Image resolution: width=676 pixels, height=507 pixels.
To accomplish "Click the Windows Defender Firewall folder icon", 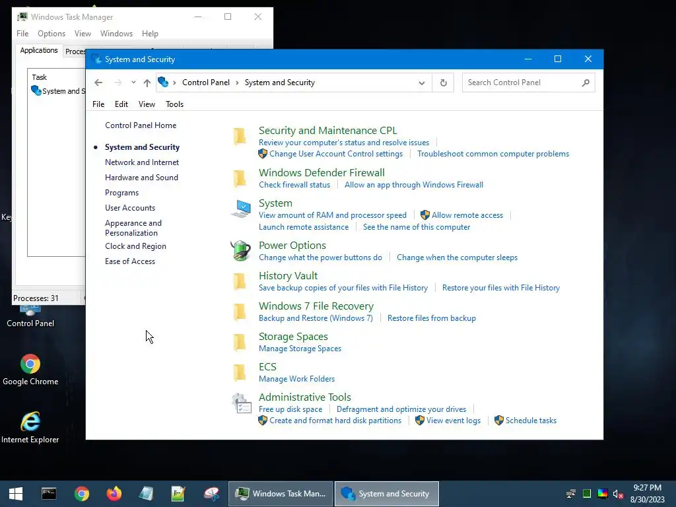I will 240,178.
